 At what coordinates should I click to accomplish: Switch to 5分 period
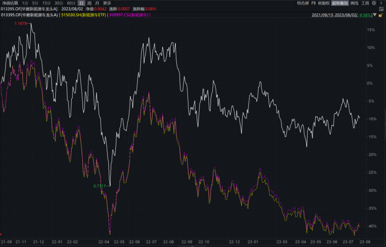(x=35, y=3)
